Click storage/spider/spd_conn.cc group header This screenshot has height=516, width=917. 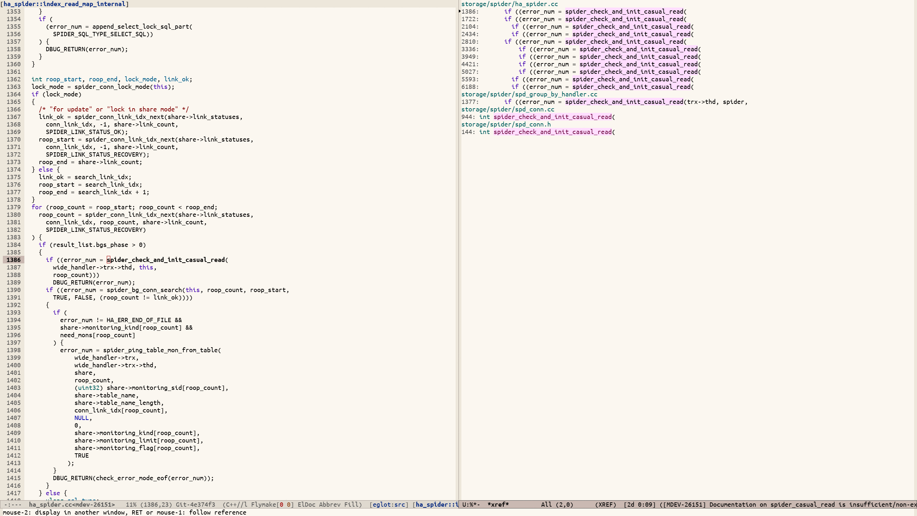[508, 109]
